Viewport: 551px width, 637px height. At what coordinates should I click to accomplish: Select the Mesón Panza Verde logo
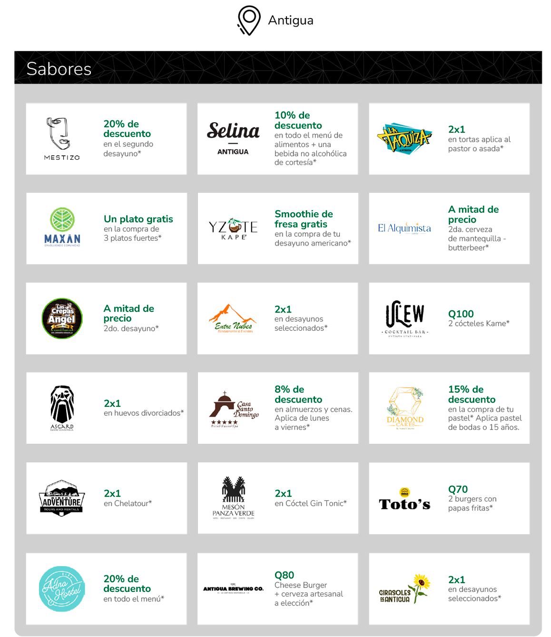click(233, 498)
